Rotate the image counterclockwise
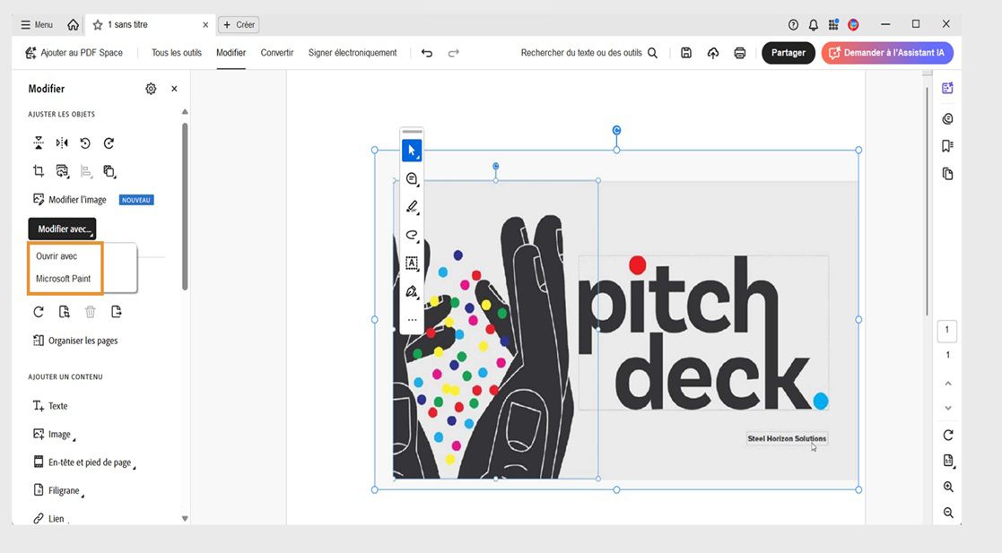Viewport: 1002px width, 553px height. pyautogui.click(x=85, y=143)
